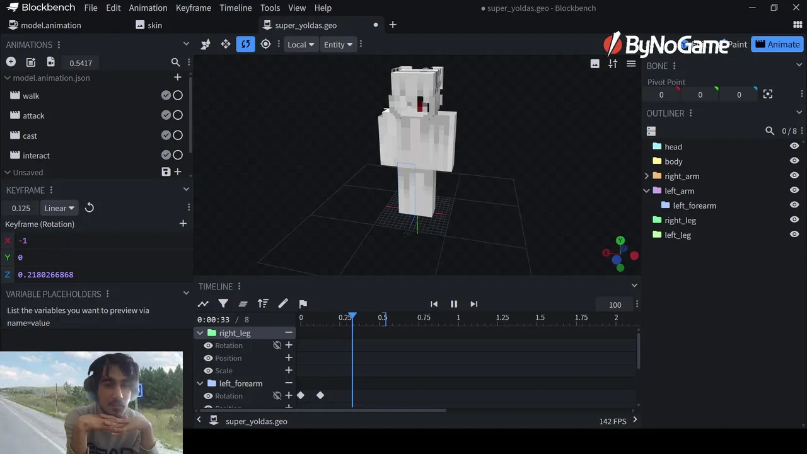
Task: Select the Pivot tool in toolbar
Action: click(265, 44)
